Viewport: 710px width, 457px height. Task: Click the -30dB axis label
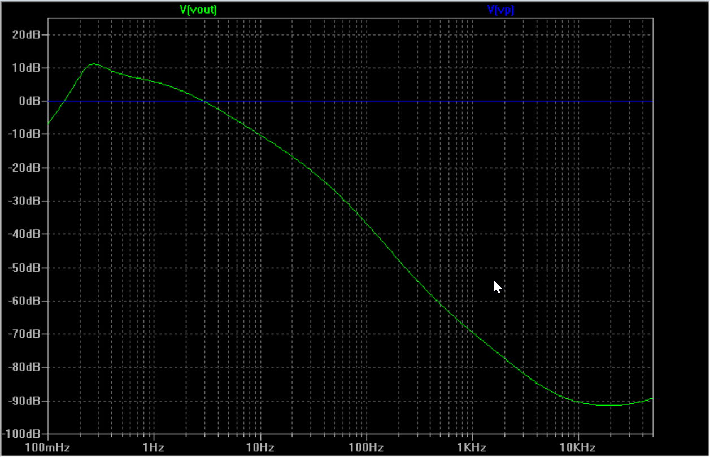point(23,201)
